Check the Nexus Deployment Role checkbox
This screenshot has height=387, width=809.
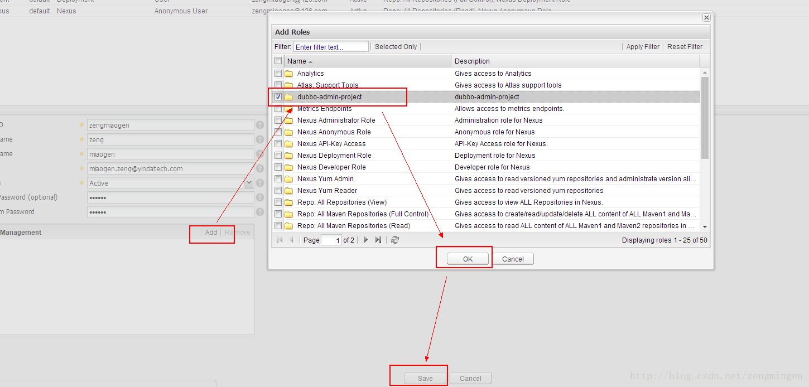click(x=278, y=155)
